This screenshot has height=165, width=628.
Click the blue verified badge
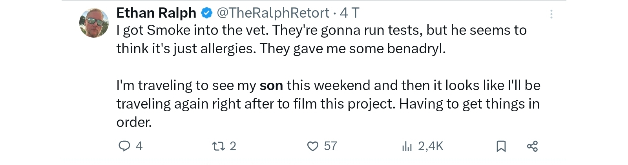[x=206, y=13]
